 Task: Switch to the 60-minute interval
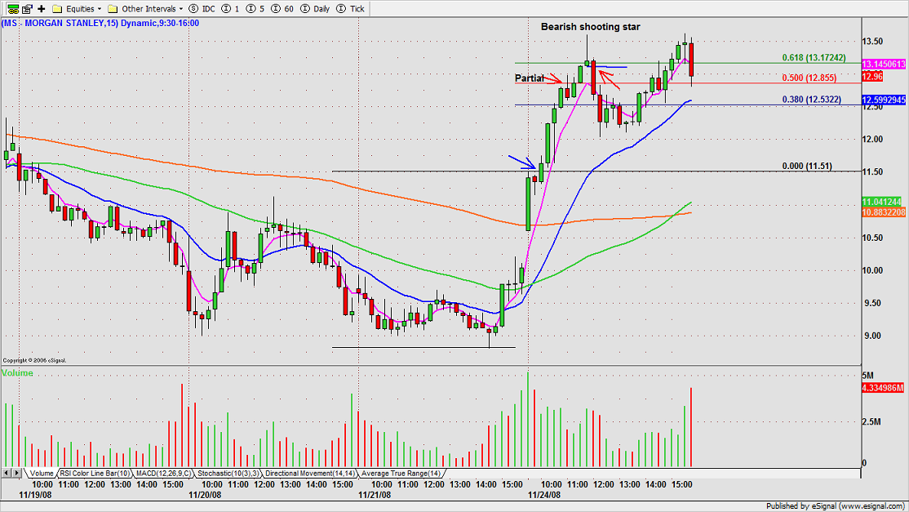[x=282, y=9]
